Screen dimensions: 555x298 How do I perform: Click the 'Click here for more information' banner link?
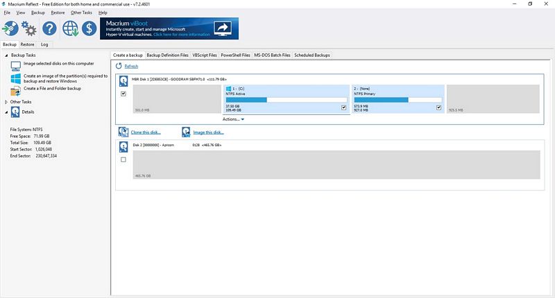click(x=182, y=35)
